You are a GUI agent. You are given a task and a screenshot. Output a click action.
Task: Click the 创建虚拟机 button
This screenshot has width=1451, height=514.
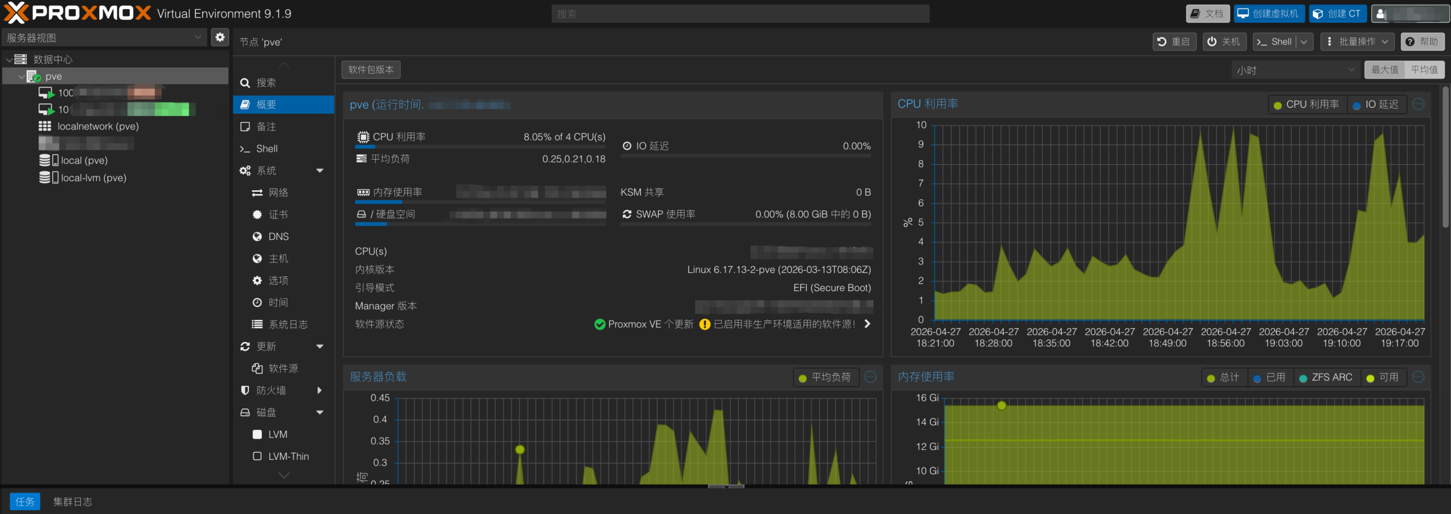pyautogui.click(x=1269, y=14)
